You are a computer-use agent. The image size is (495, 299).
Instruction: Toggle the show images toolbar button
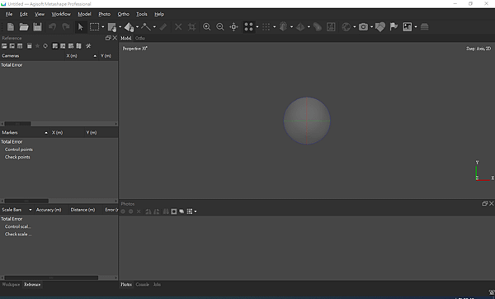[408, 27]
